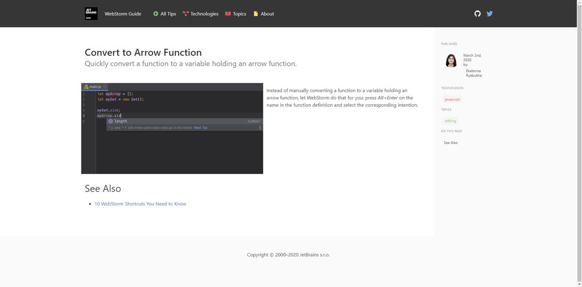
Task: Click the subtitle about arrow function variable
Action: point(191,64)
